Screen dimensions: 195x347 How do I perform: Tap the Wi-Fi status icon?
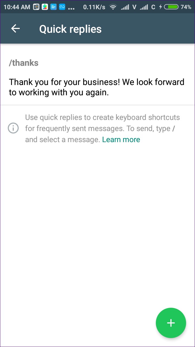point(113,7)
